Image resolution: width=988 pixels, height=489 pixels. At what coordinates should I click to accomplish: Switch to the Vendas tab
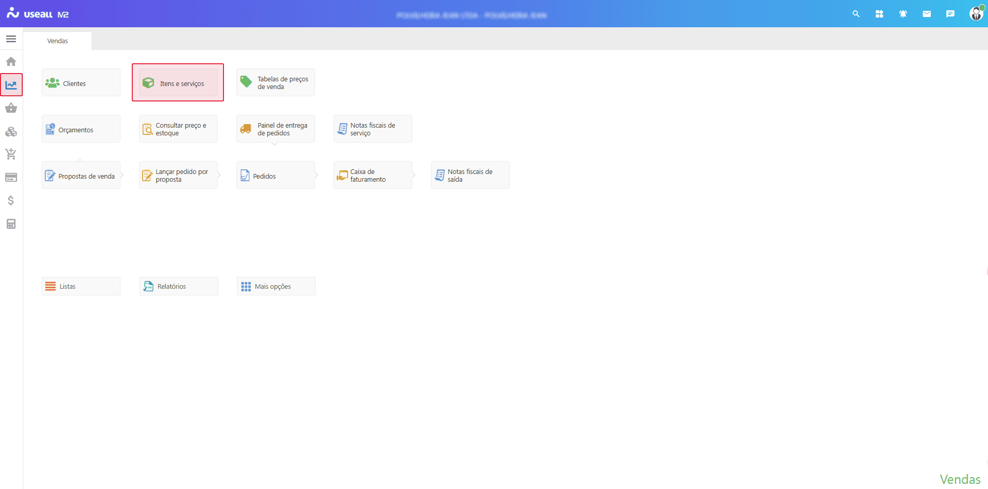pos(58,41)
